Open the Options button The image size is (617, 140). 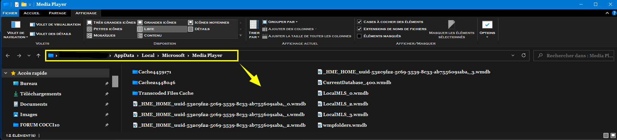pyautogui.click(x=487, y=29)
